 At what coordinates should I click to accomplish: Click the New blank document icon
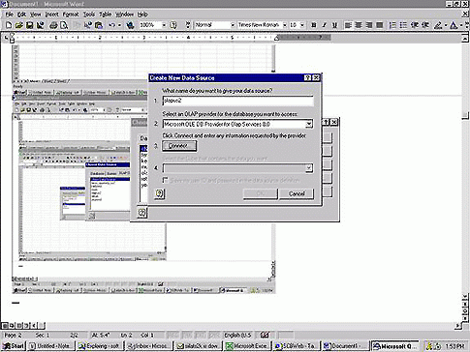[x=9, y=25]
